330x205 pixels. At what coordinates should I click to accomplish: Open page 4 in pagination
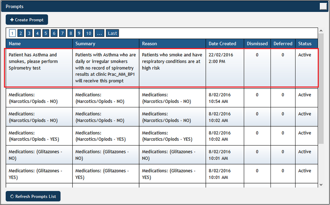(x=37, y=33)
